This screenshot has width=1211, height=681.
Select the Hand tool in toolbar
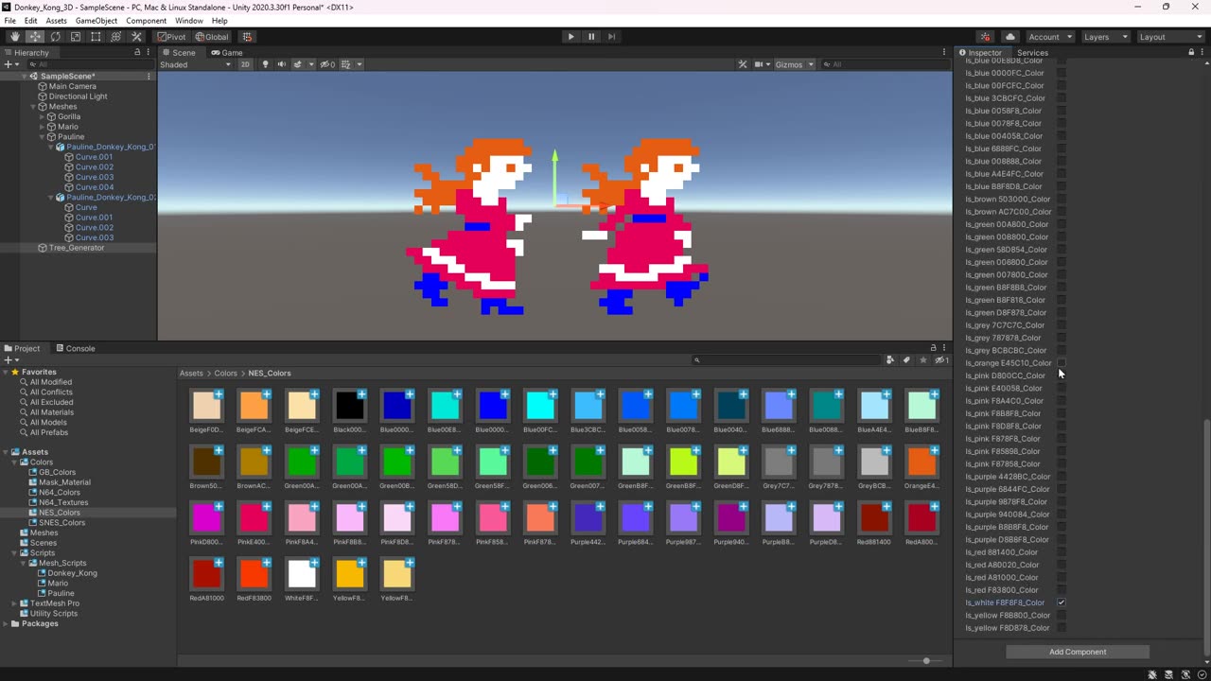click(14, 37)
